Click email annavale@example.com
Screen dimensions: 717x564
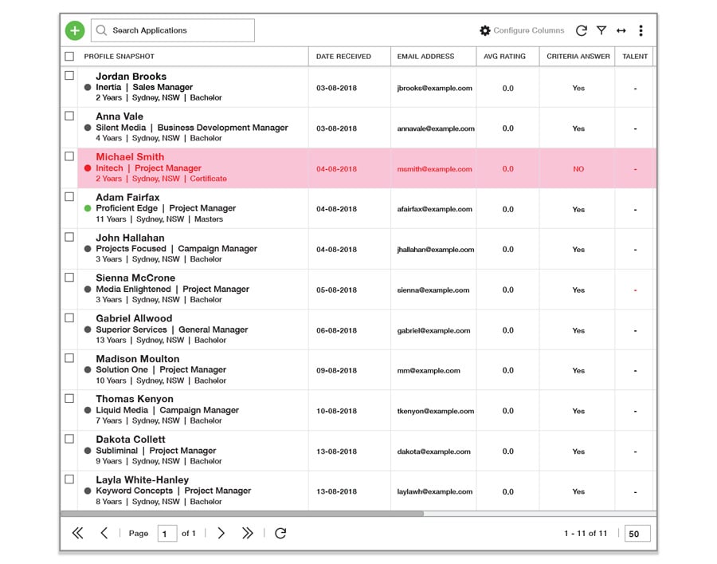pos(436,128)
